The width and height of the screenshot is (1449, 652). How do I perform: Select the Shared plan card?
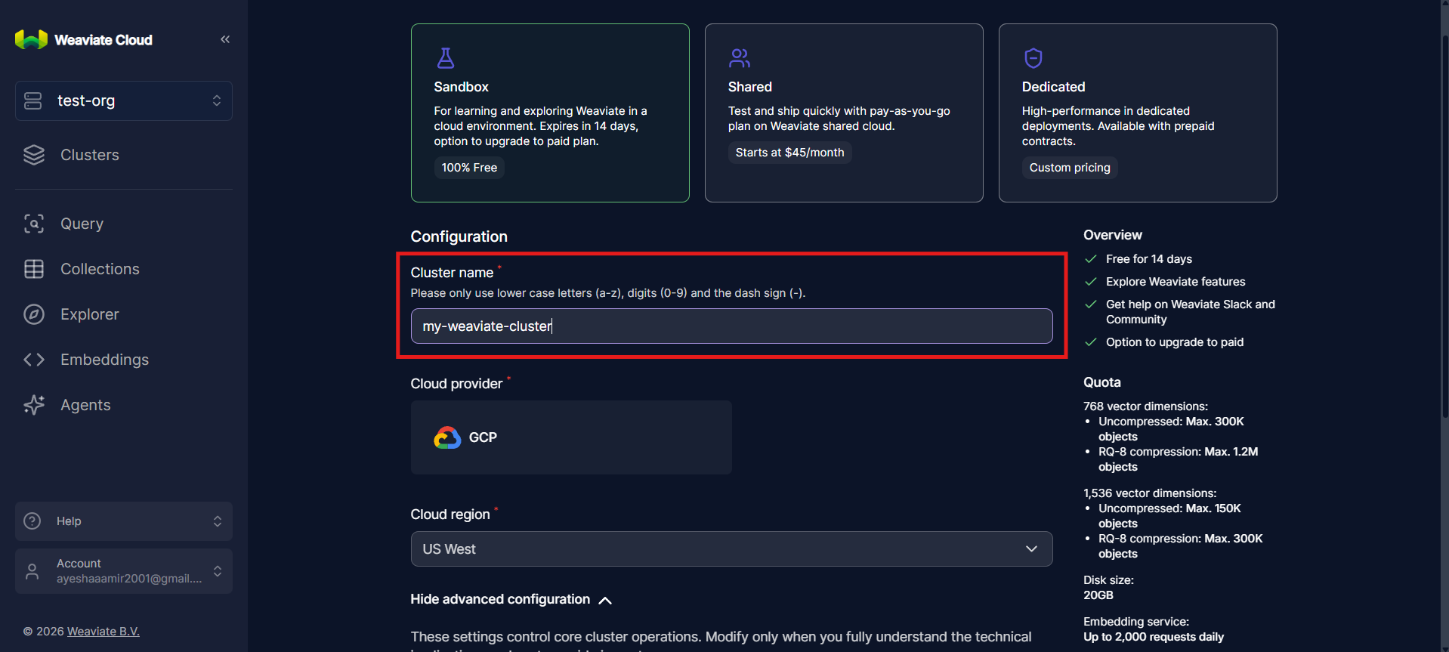tap(843, 113)
